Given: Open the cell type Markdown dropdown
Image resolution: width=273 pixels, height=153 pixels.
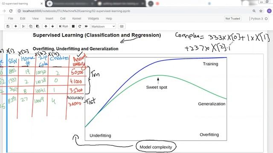Looking at the screenshot, I should click(x=103, y=26).
